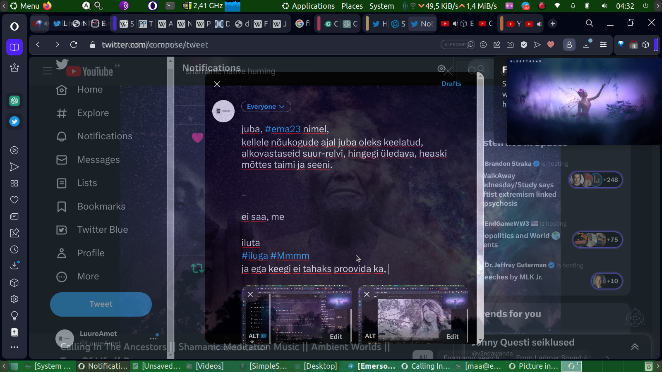Image resolution: width=662 pixels, height=372 pixels.
Task: Remove the first attached image
Action: tap(250, 294)
